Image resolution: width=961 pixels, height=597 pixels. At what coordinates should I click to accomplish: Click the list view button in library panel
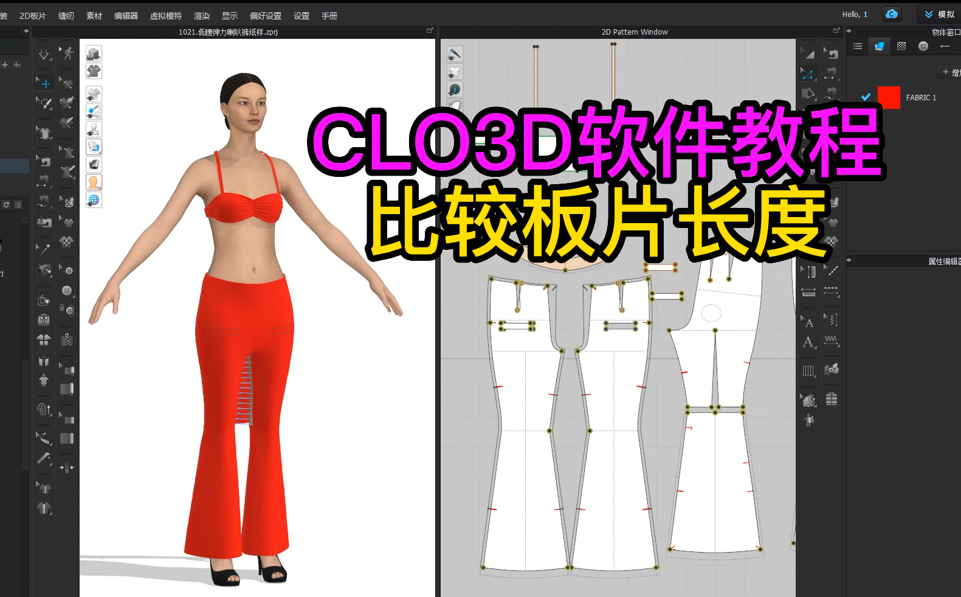18,205
